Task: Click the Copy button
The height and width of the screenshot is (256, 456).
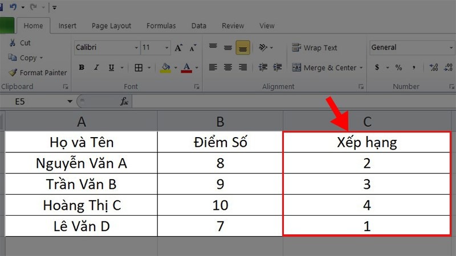Action: (22, 58)
